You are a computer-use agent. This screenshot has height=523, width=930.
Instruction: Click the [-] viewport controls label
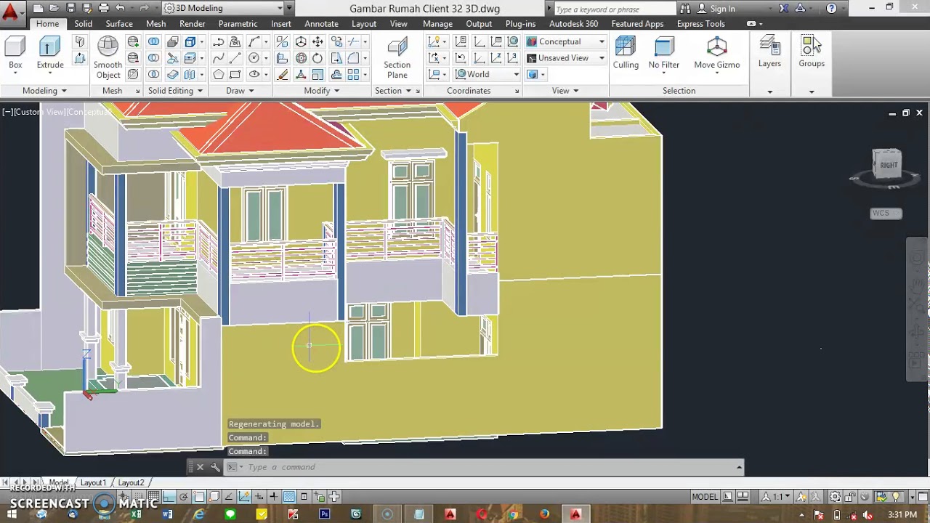click(x=7, y=112)
